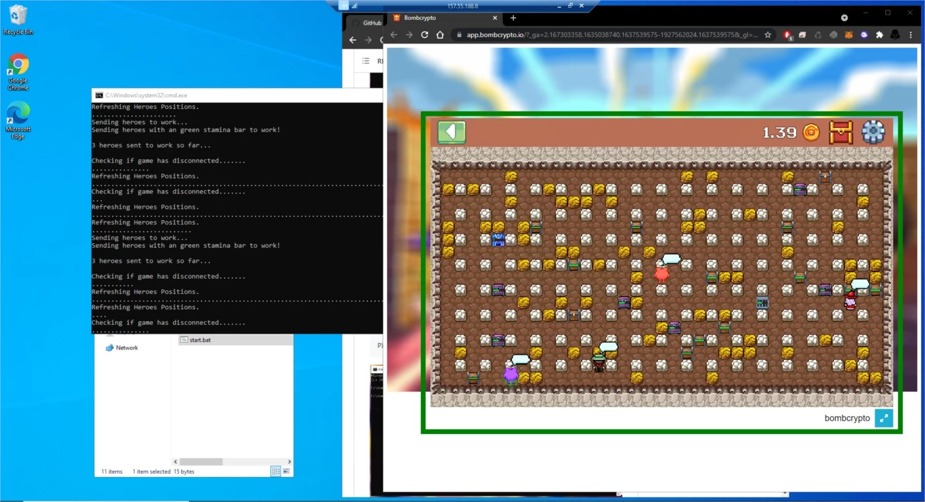Image resolution: width=925 pixels, height=502 pixels.
Task: Select the Bombcrypto tab
Action: 443,18
